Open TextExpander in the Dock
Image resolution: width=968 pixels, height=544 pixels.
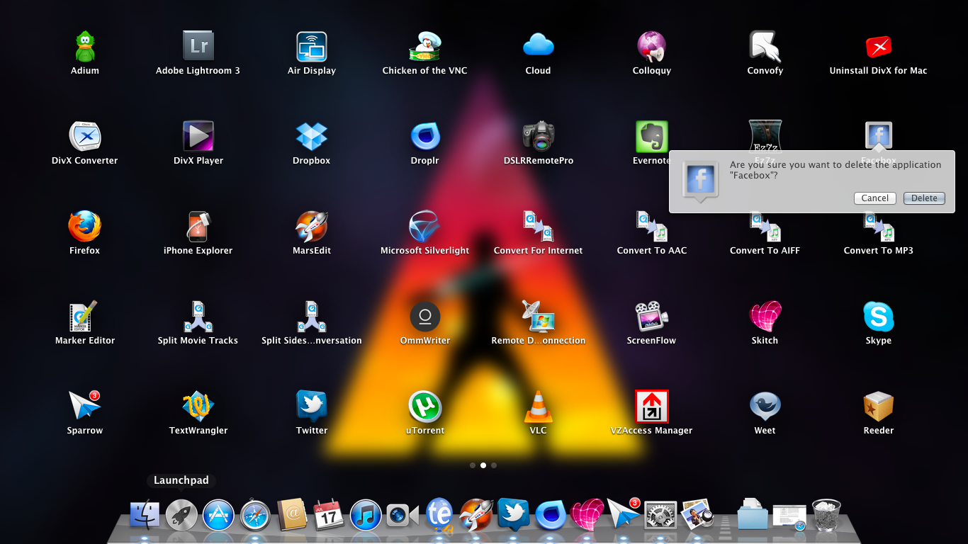pyautogui.click(x=440, y=515)
